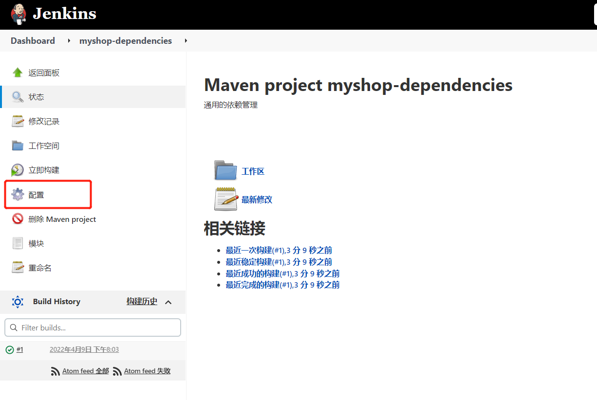Click the search icon in Filter builds field
The height and width of the screenshot is (400, 597).
click(x=14, y=327)
